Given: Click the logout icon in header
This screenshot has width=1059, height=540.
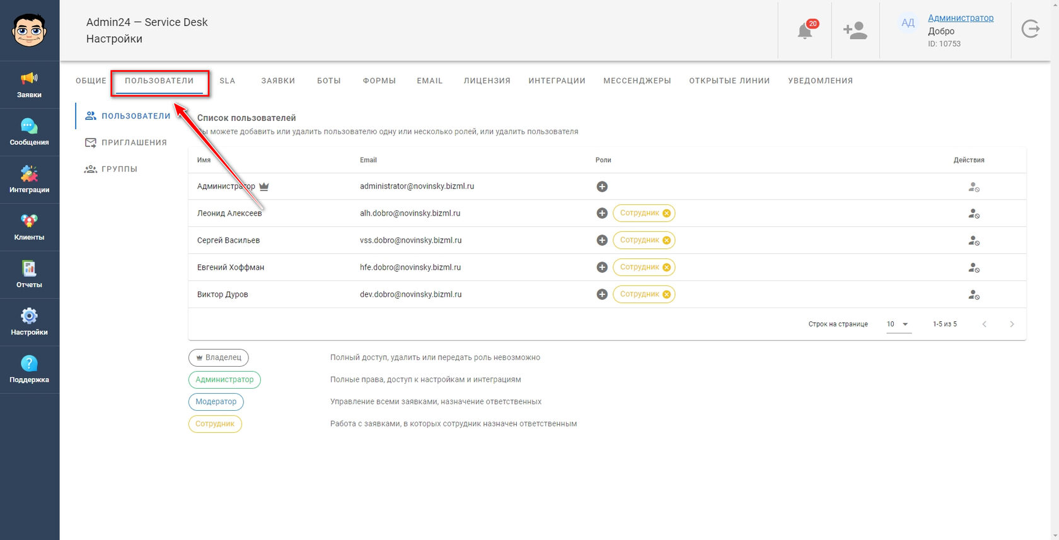Looking at the screenshot, I should pyautogui.click(x=1031, y=29).
